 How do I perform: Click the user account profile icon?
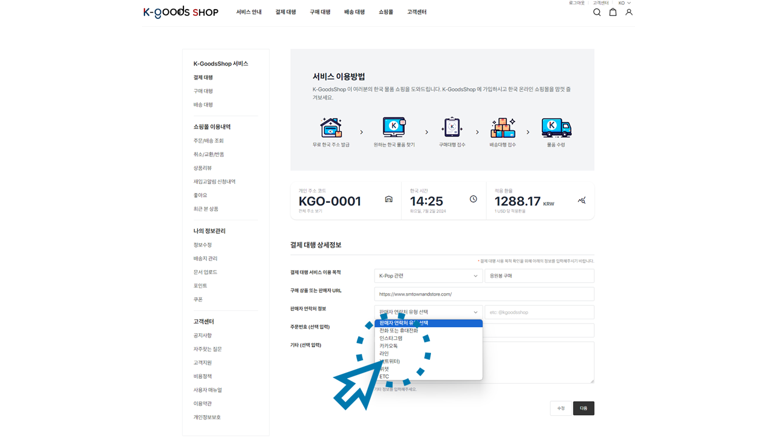point(629,12)
